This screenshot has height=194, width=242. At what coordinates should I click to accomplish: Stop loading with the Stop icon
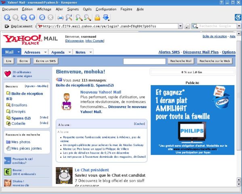pos(50,17)
